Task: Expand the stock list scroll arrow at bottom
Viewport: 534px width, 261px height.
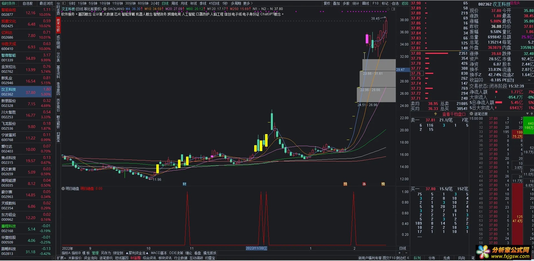Action: tap(54, 258)
